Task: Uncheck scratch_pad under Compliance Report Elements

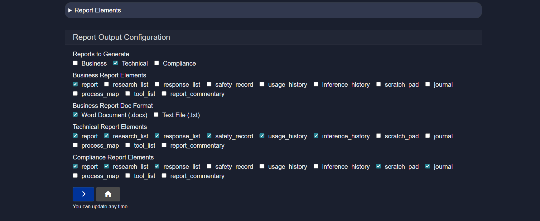Action: (378, 166)
